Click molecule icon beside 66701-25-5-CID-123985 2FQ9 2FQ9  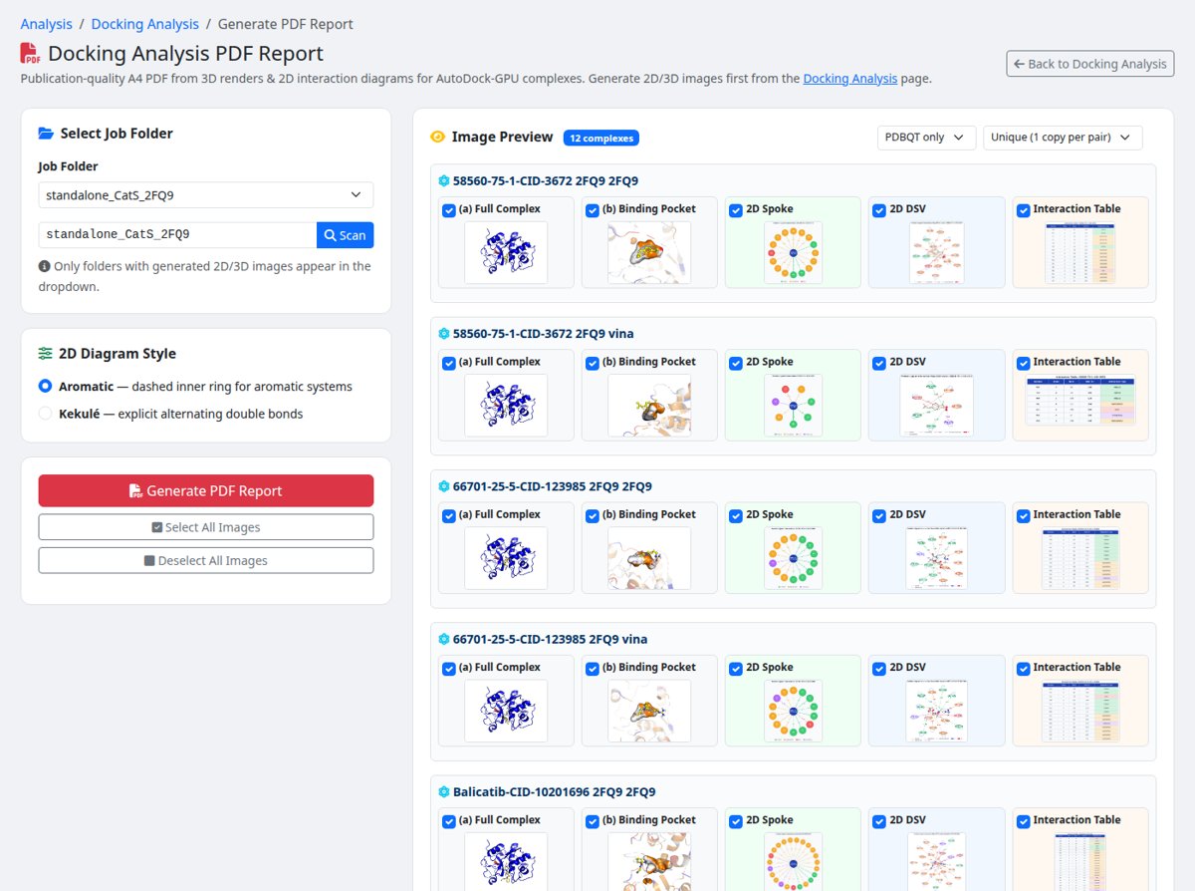[444, 486]
